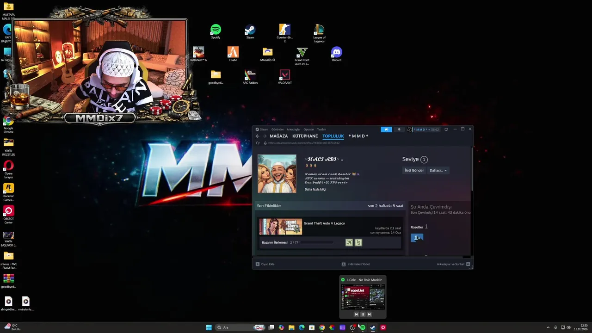
Task: Show hidden system tray icons
Action: 548,327
